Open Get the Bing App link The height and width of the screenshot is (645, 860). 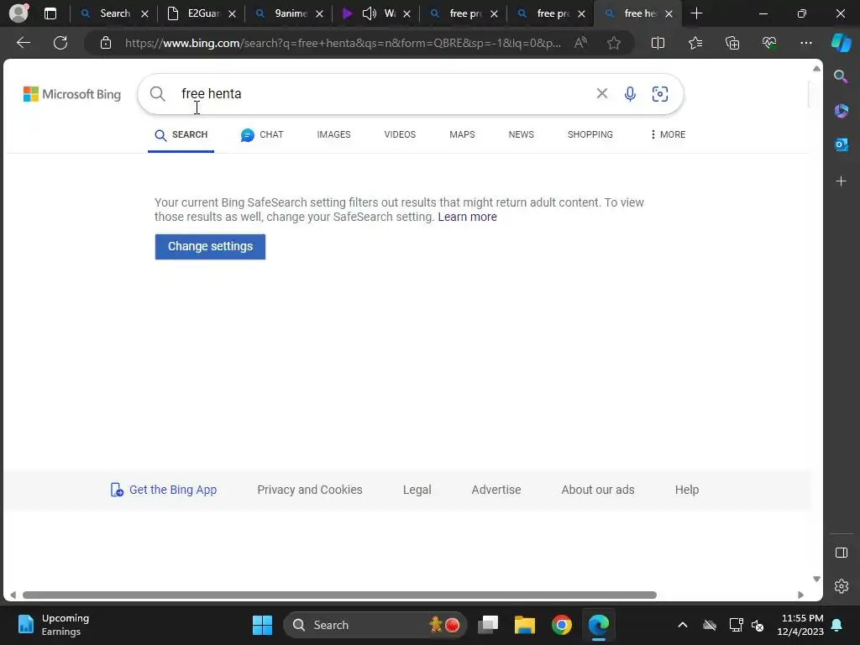click(x=164, y=490)
